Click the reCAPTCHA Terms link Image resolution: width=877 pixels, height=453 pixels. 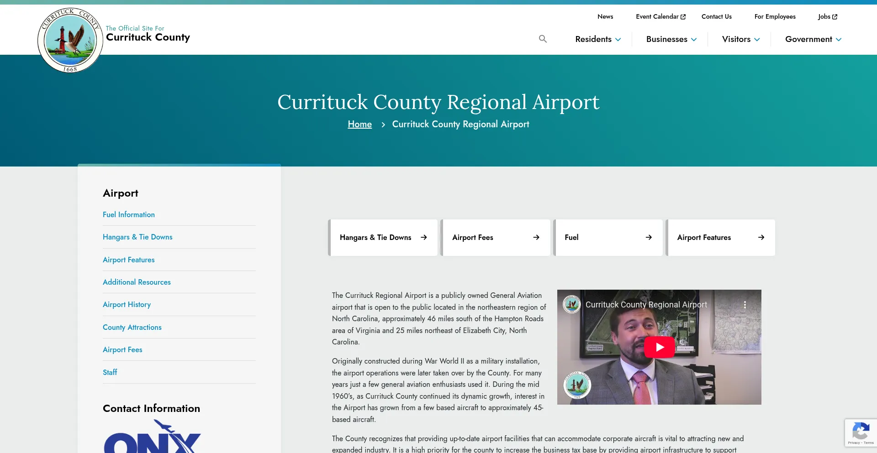869,443
